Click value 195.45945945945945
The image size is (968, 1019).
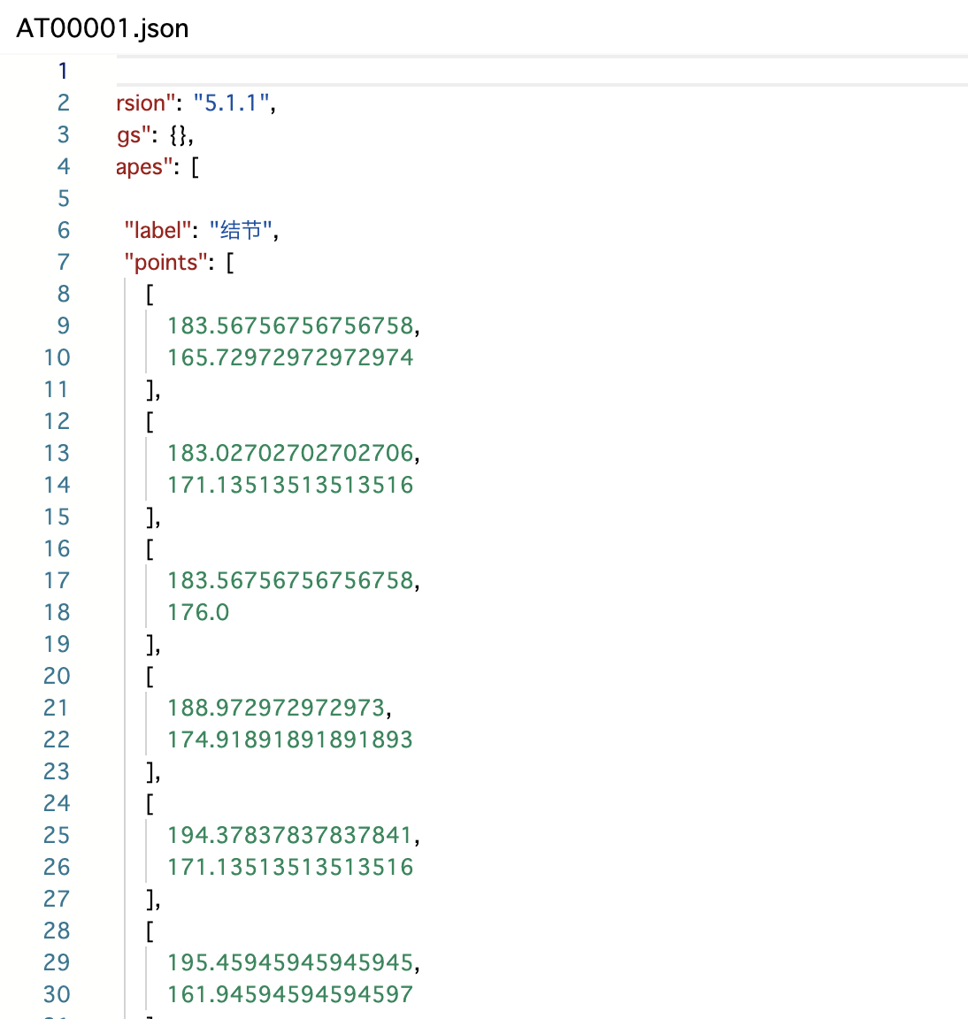290,962
